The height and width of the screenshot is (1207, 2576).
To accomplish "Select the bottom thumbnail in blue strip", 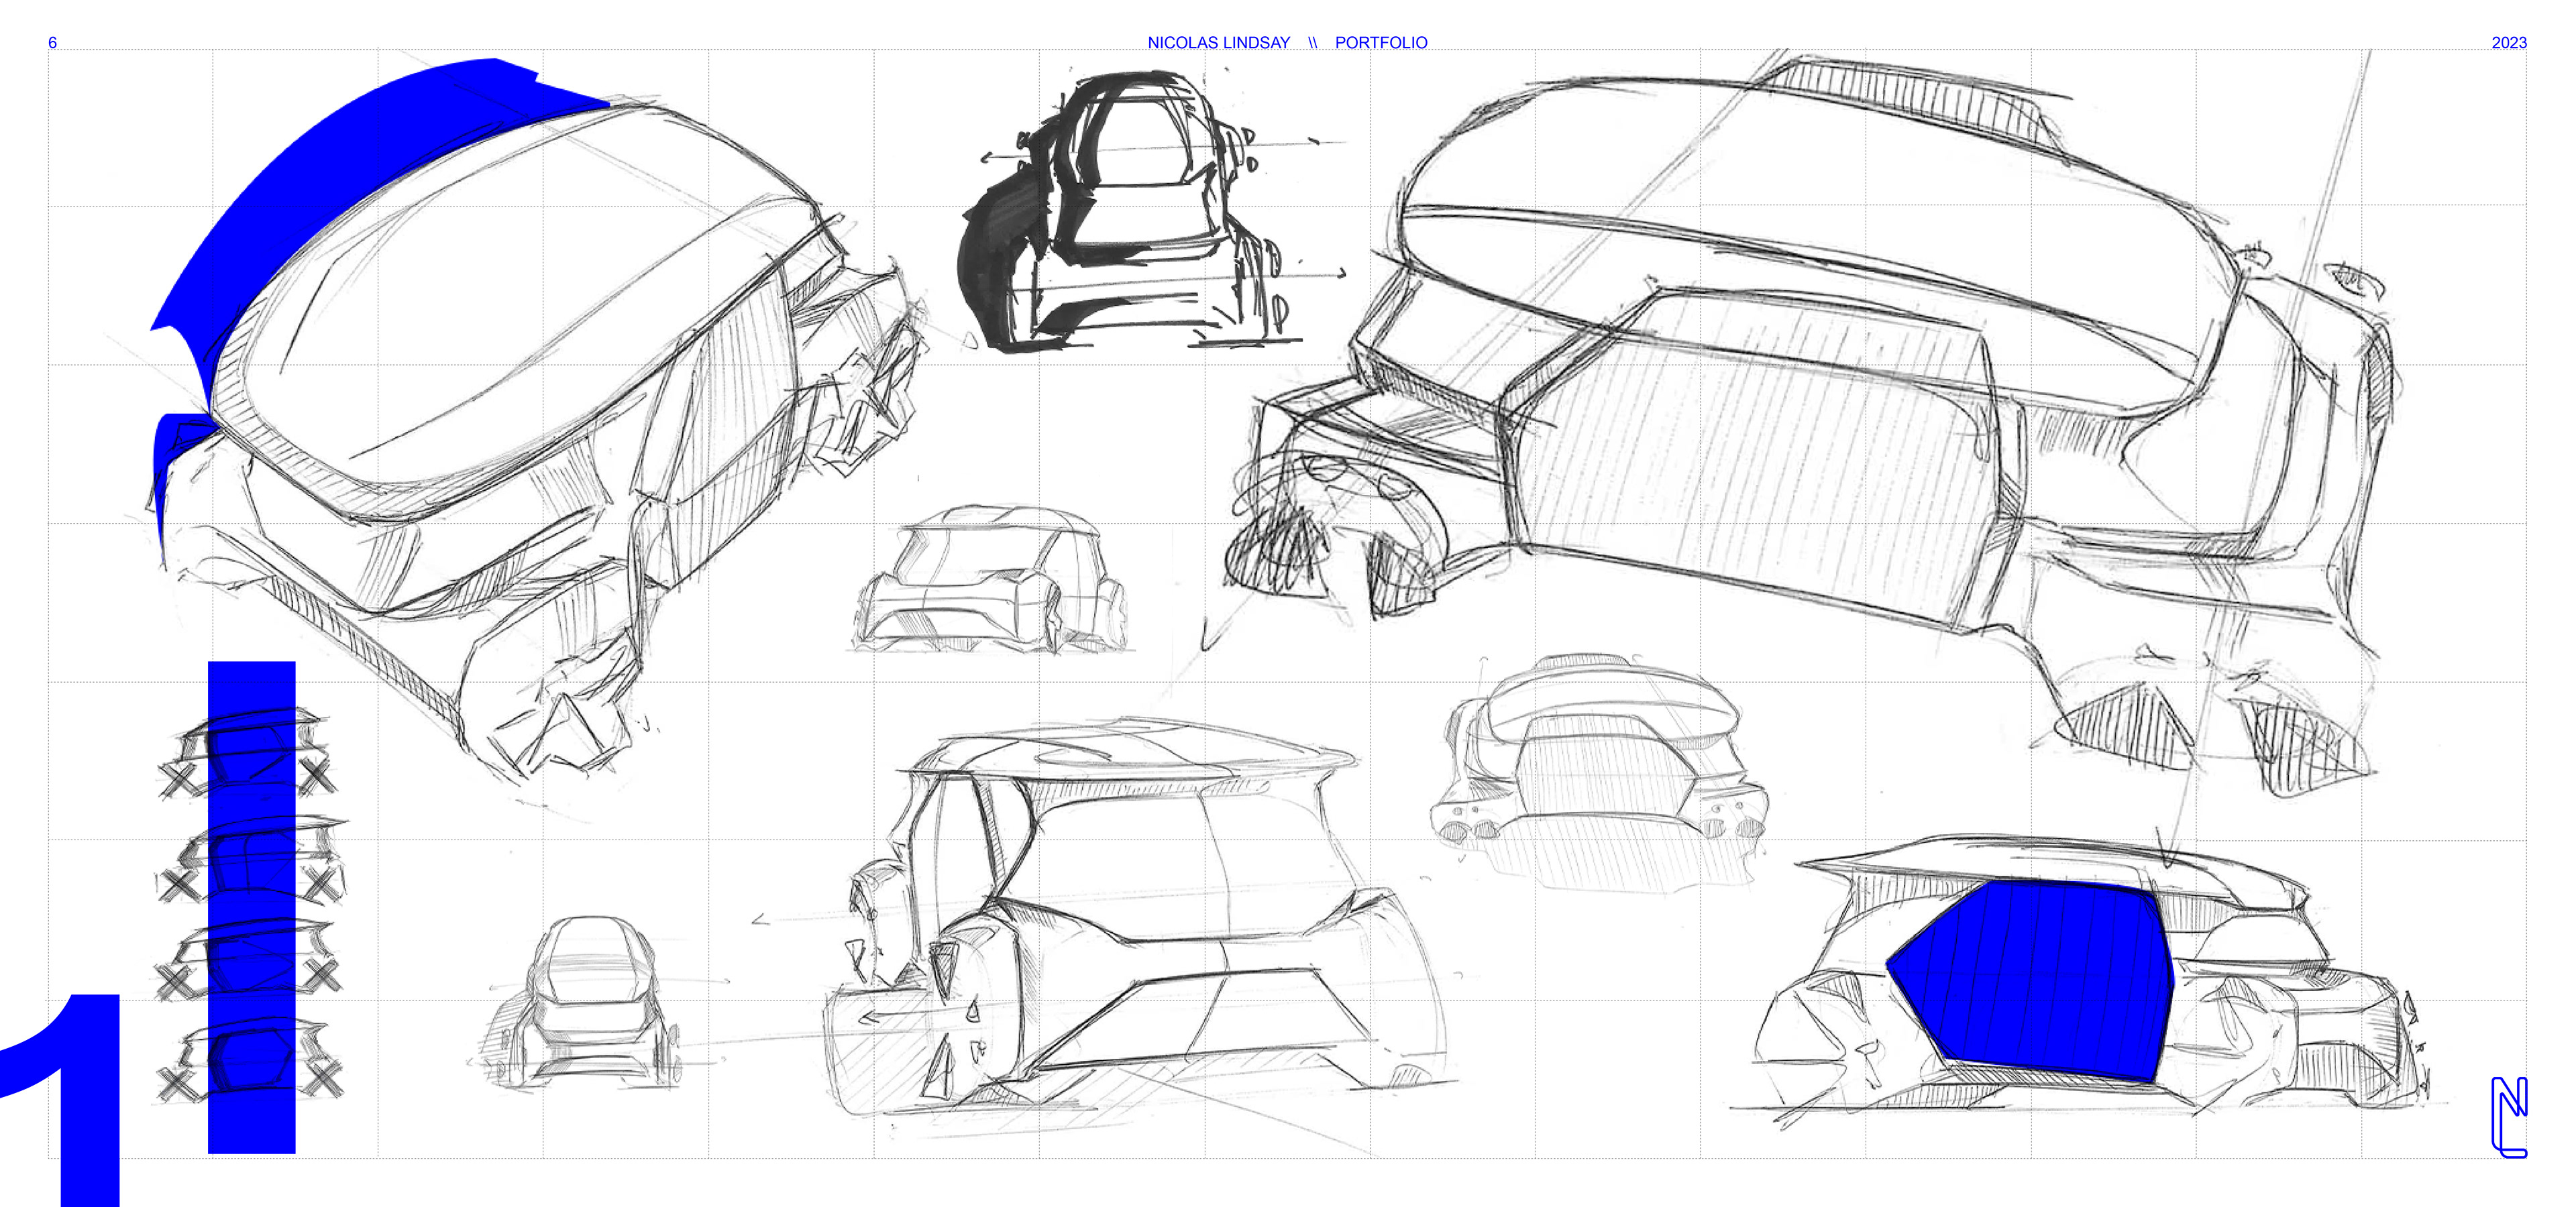I will pos(250,1061).
